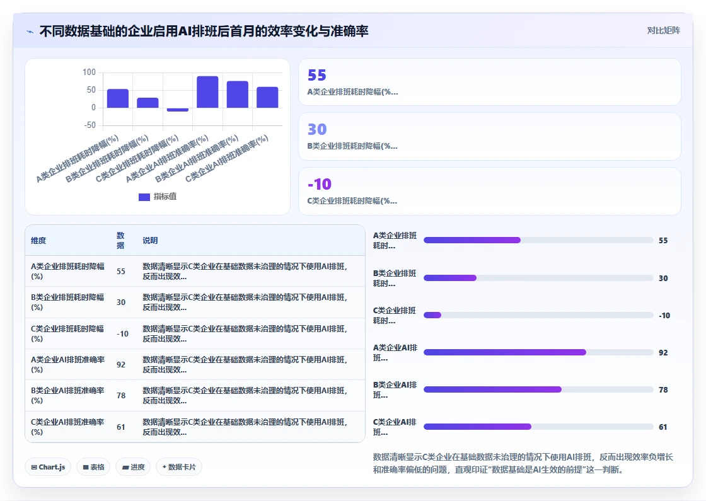Click the chart's fourth bar, tick label A类企业AI排班准确率
The height and width of the screenshot is (501, 706).
pos(207,92)
